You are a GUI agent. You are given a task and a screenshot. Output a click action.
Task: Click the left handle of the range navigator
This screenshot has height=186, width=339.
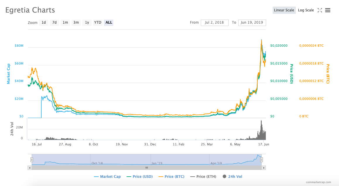tap(32, 159)
